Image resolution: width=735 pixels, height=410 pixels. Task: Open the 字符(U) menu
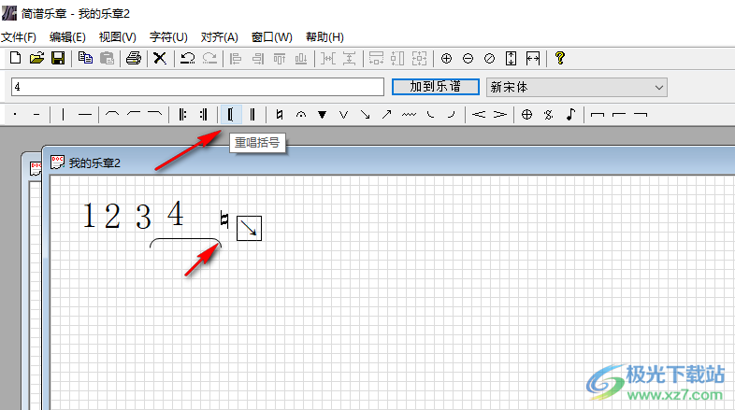(x=168, y=37)
